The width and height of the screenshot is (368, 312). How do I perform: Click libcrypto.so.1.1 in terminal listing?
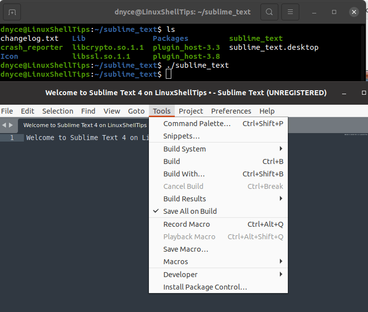pyautogui.click(x=108, y=47)
